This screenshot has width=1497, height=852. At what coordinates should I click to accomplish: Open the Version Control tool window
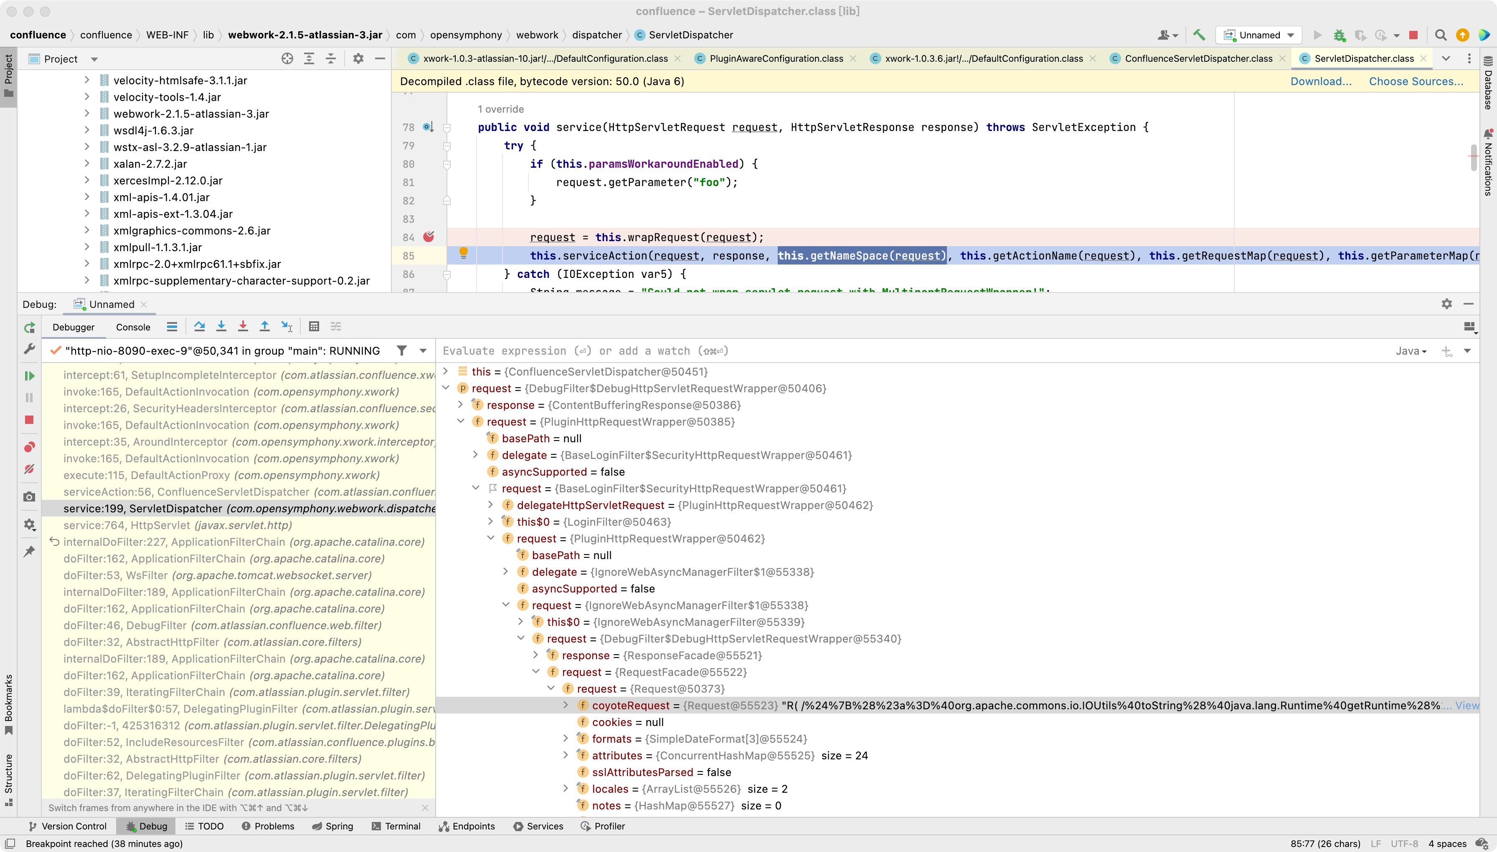(68, 826)
